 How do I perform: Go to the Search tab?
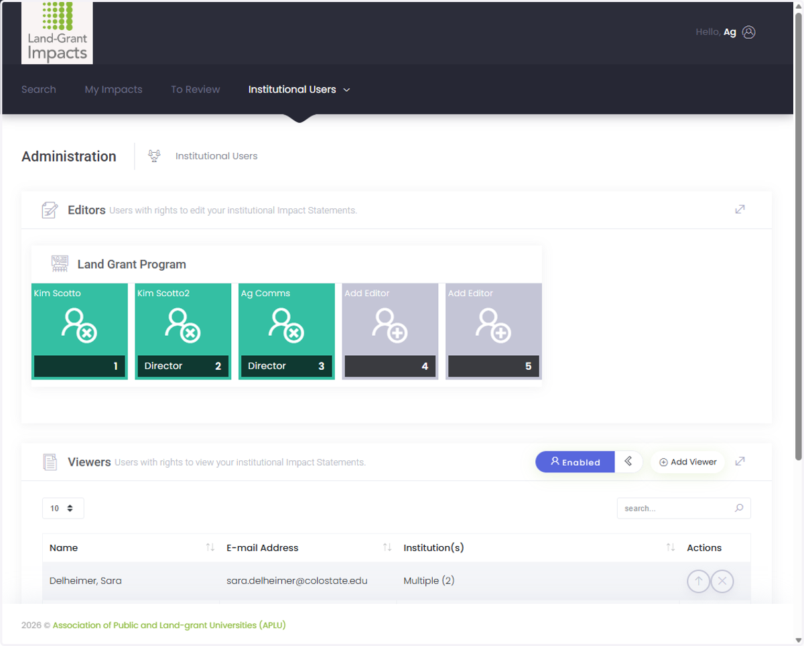point(39,89)
